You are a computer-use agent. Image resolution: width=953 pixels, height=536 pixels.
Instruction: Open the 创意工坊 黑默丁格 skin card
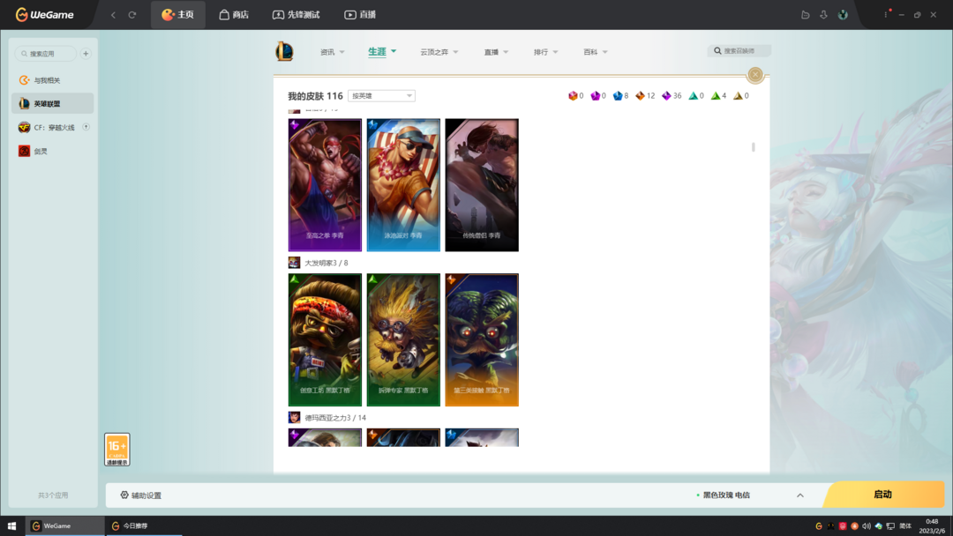coord(325,340)
